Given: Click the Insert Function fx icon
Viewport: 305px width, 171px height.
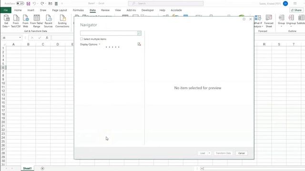Looking at the screenshot, I should pos(47,38).
